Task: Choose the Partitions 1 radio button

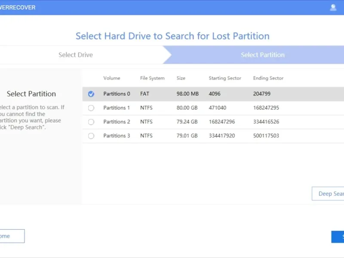Action: (x=91, y=108)
